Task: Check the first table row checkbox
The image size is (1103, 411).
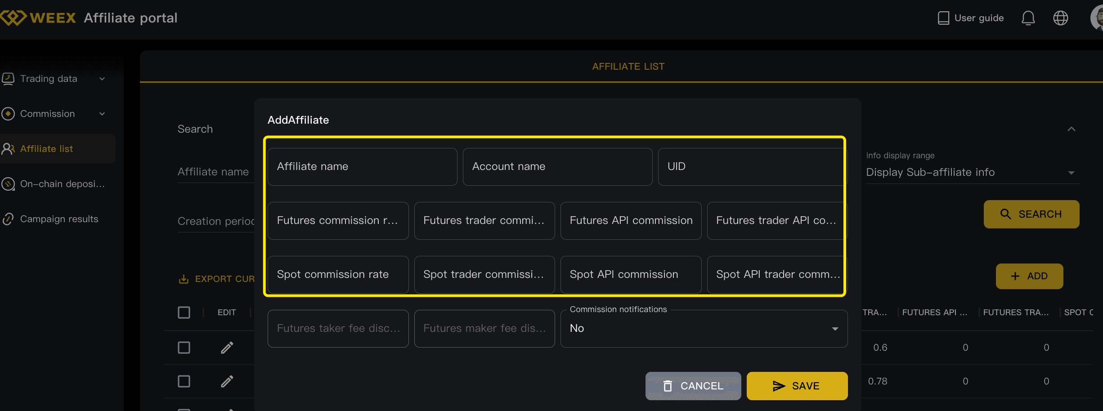Action: [x=184, y=348]
